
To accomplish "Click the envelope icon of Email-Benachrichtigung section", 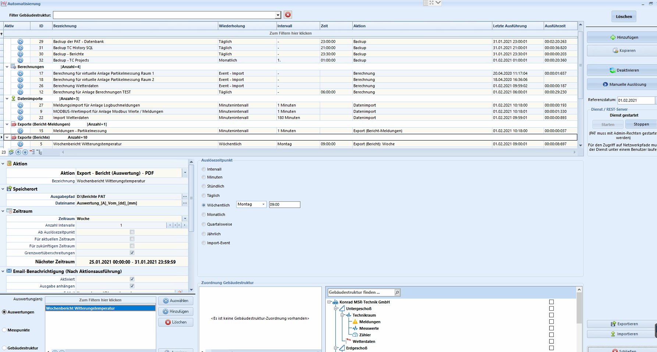I will coord(9,271).
